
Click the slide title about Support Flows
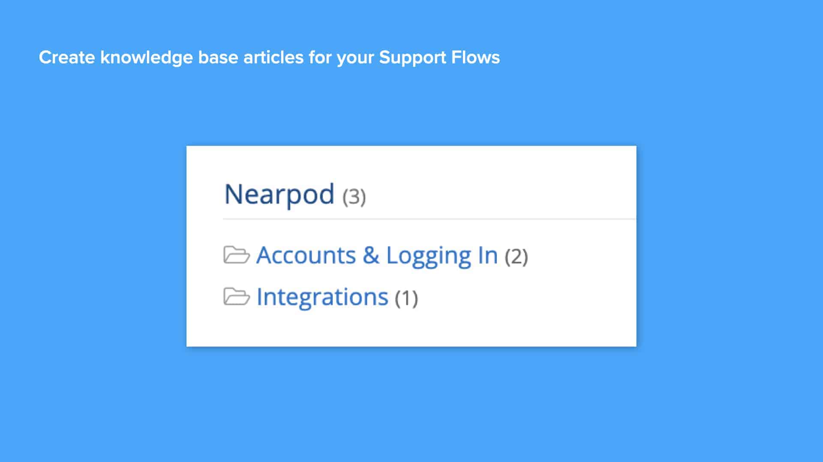[269, 57]
